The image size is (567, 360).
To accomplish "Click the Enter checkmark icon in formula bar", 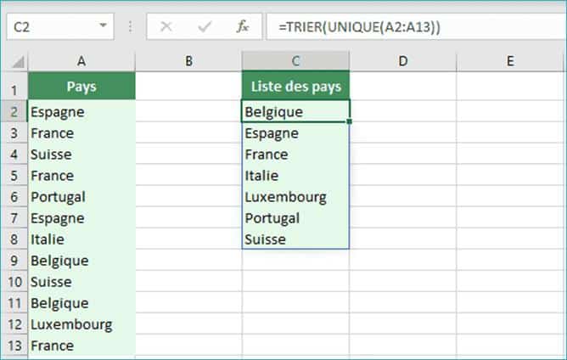I will (205, 26).
